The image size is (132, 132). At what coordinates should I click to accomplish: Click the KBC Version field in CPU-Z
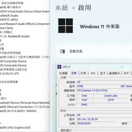pos(126,86)
